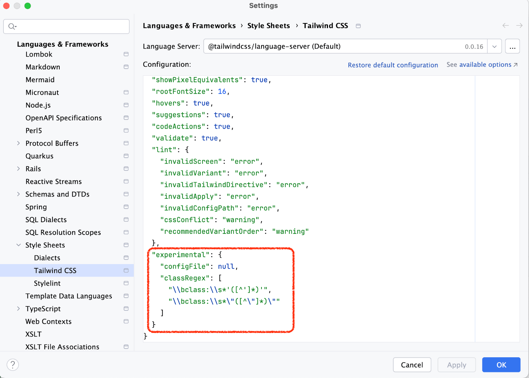Go forward using the right arrow icon
Viewport: 529px width, 378px height.
[x=519, y=26]
